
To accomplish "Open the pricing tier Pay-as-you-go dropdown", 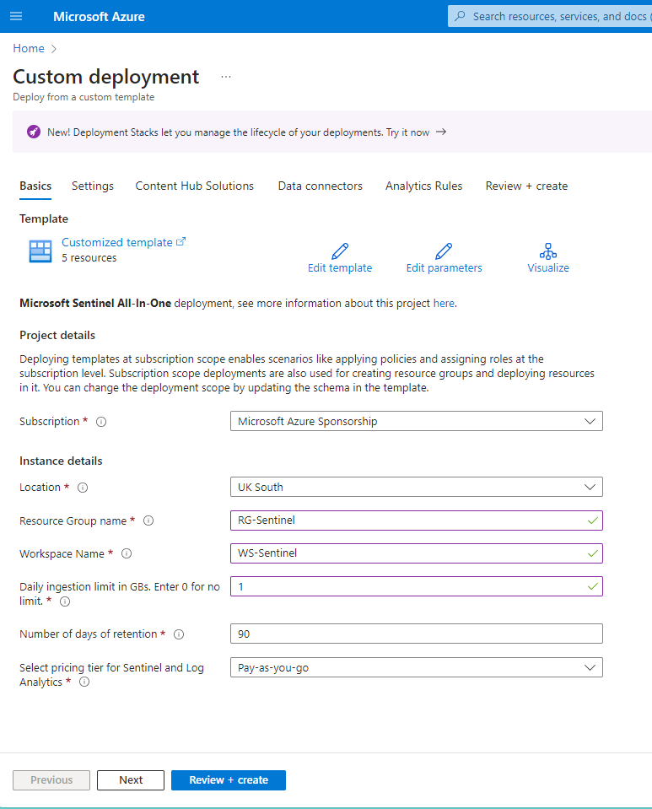I will coord(417,667).
